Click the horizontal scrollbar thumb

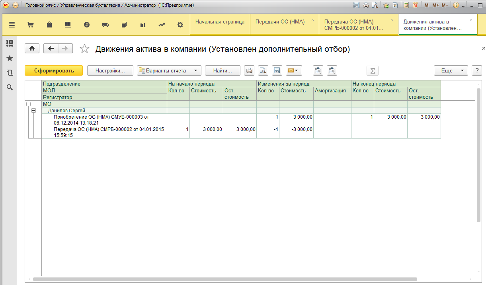tap(225, 279)
